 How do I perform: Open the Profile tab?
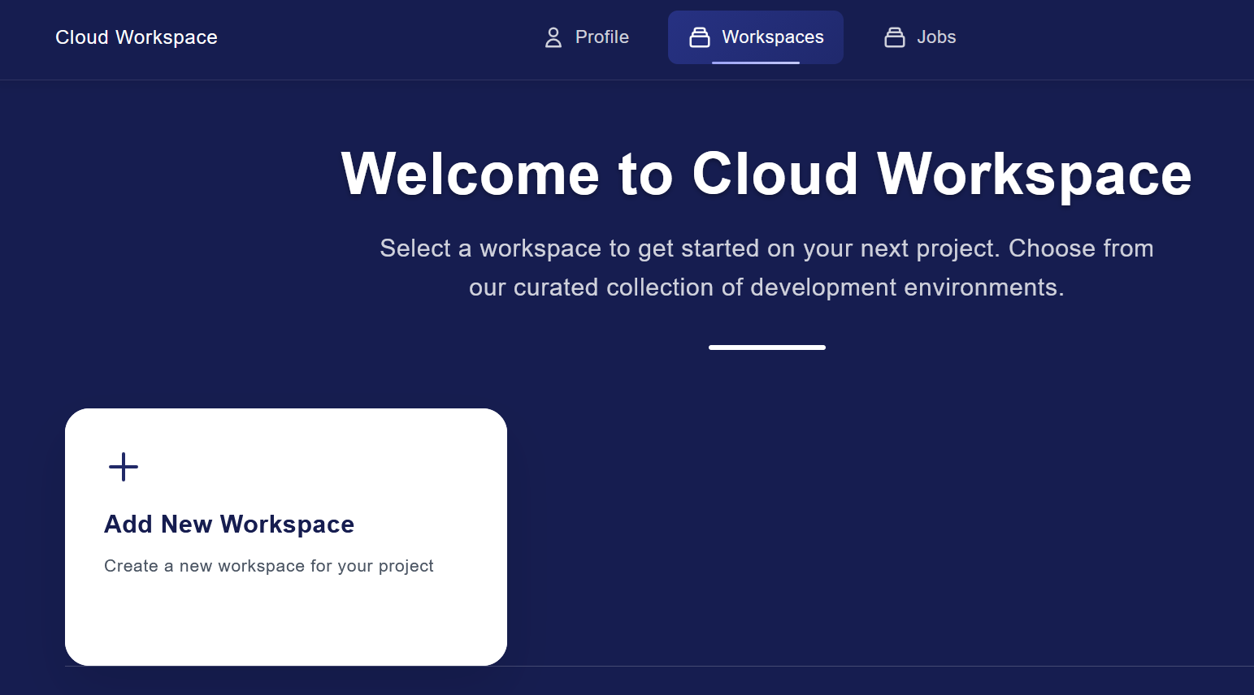click(x=586, y=37)
